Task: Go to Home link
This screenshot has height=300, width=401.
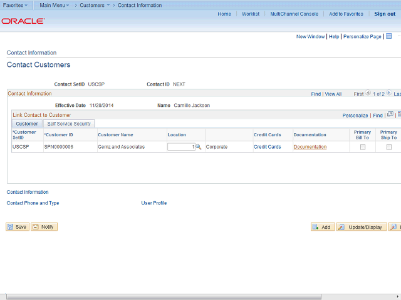Action: coord(224,14)
